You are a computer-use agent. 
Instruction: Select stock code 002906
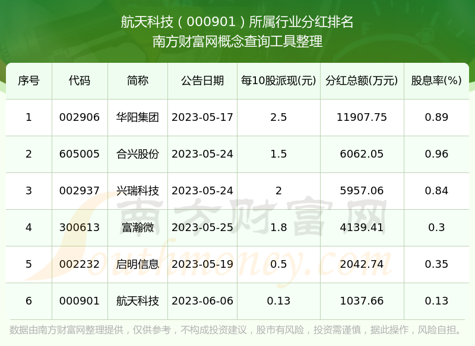click(80, 117)
